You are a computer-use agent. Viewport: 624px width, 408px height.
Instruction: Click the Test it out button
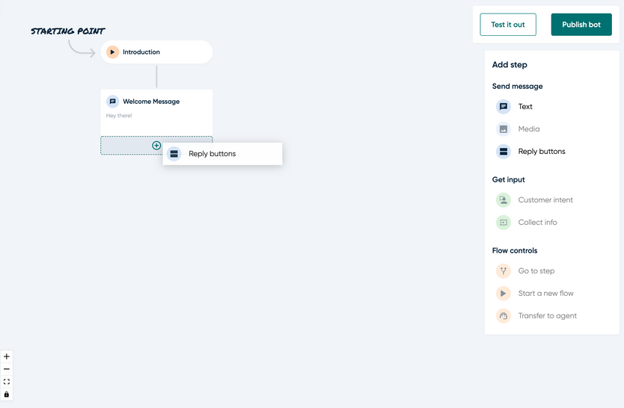pos(508,25)
